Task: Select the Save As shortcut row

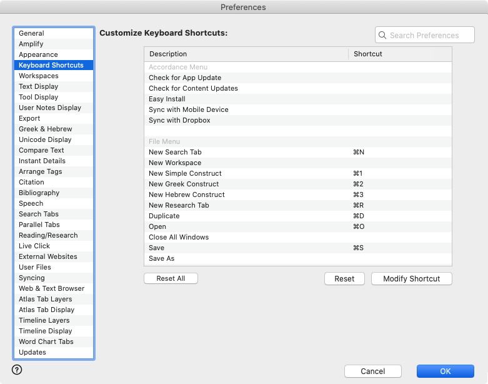Action: click(161, 258)
